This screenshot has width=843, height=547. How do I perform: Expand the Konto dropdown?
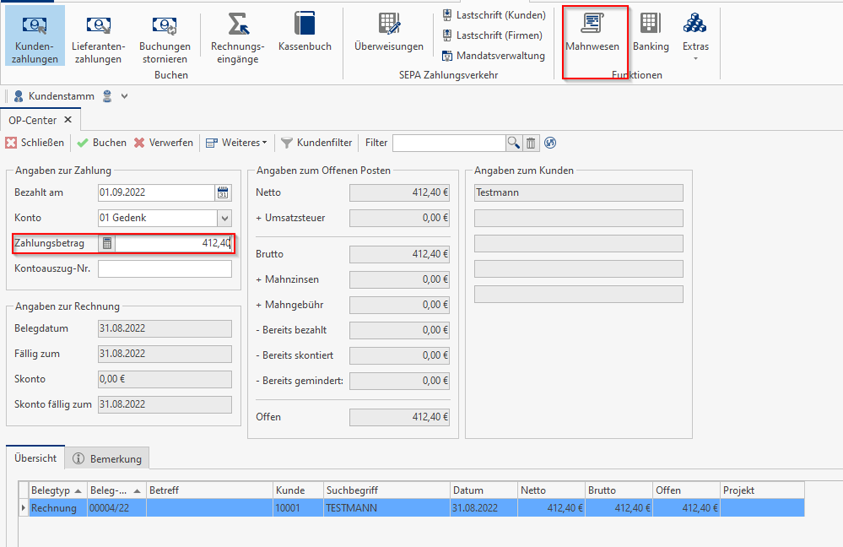click(225, 218)
